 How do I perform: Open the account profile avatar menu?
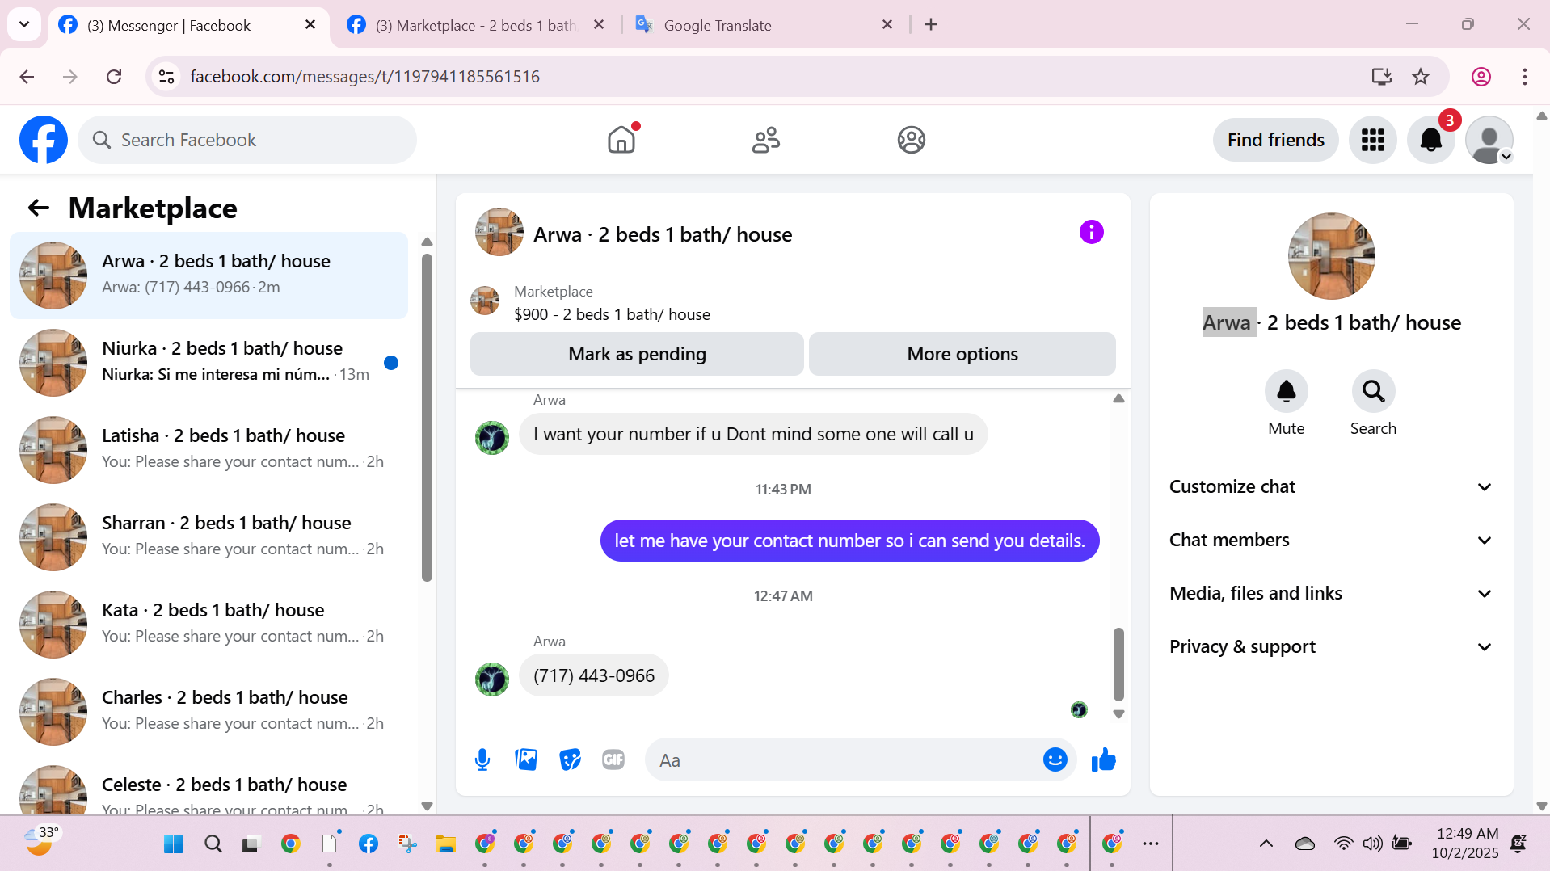pos(1489,140)
